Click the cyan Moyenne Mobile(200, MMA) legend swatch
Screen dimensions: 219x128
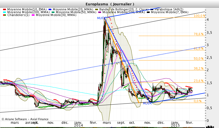coord(4,12)
